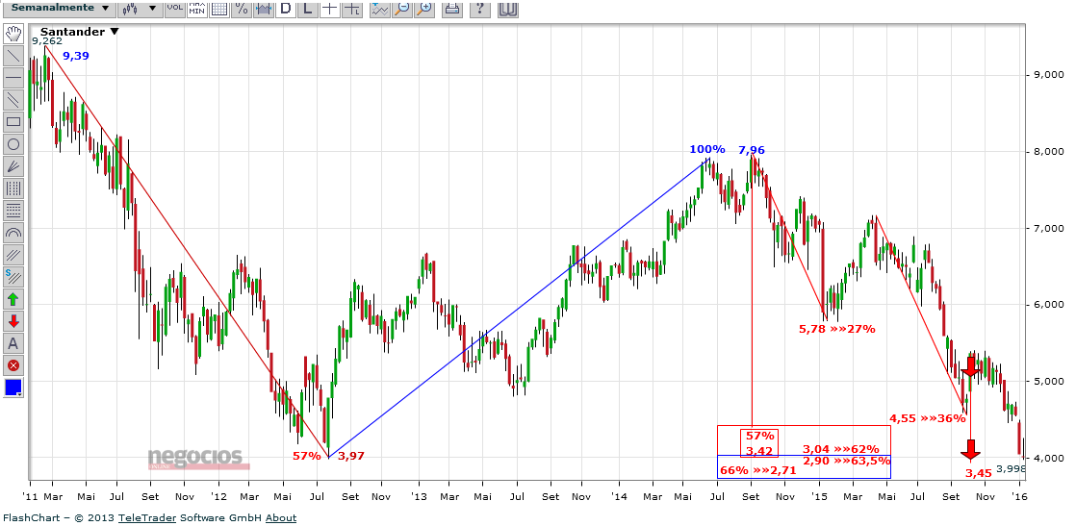The image size is (1076, 526).
Task: Select the circle drawing tool
Action: pos(13,144)
